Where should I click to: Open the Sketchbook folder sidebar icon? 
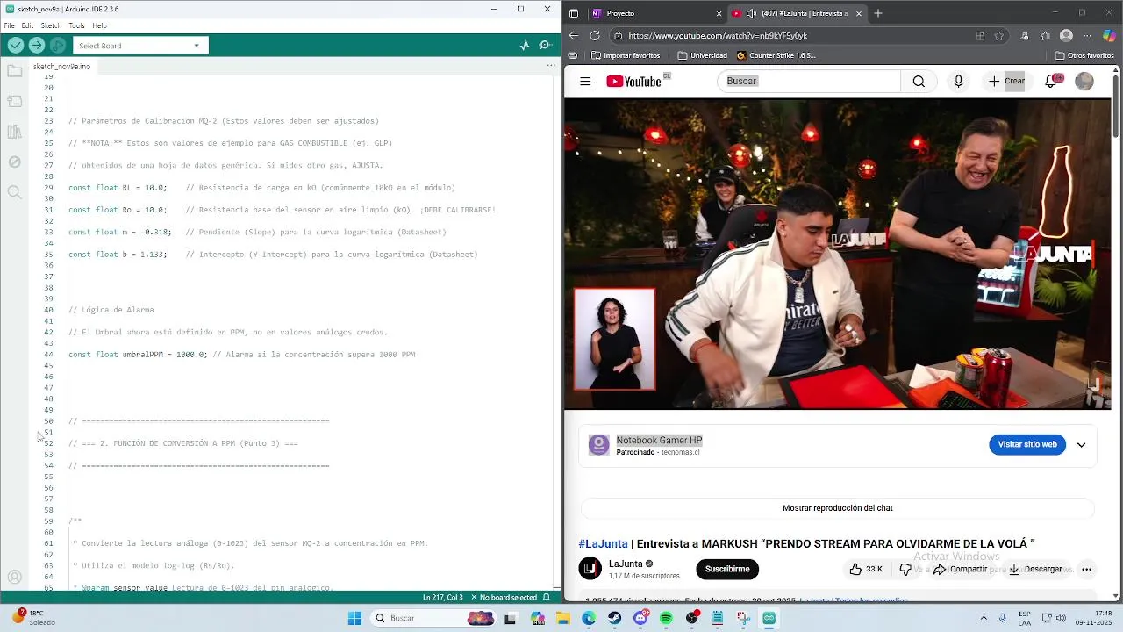click(14, 71)
